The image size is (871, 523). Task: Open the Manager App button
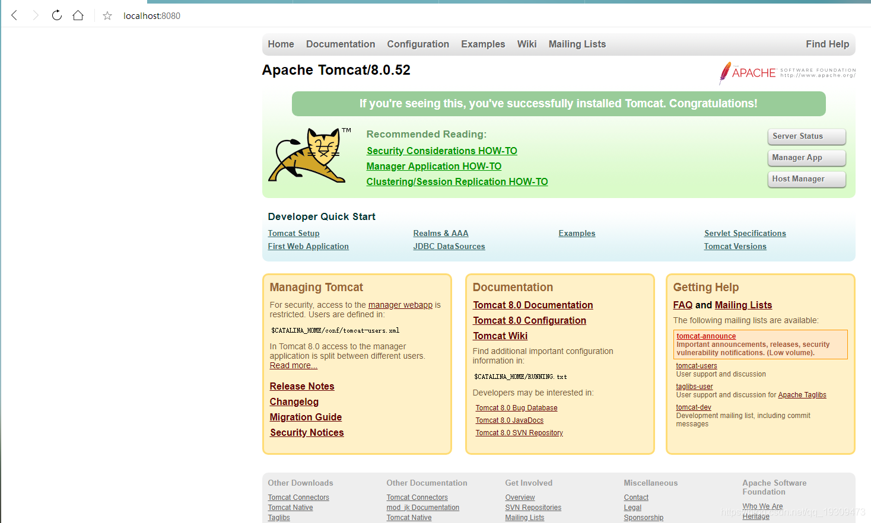pyautogui.click(x=807, y=158)
